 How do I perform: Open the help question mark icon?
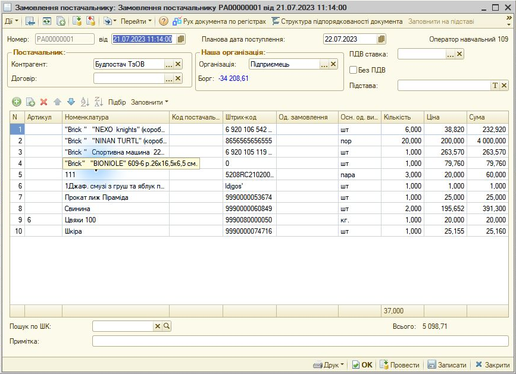click(163, 21)
